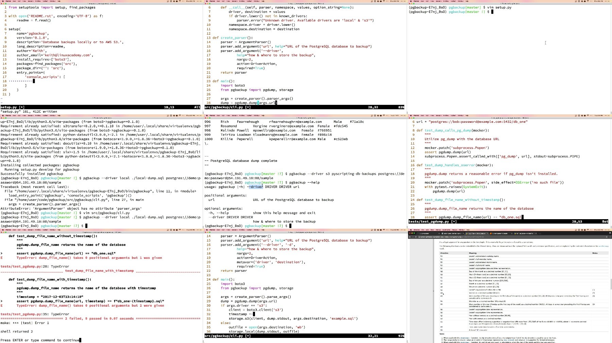Click the '18,13' cursor position in setup.py status

(169, 107)
